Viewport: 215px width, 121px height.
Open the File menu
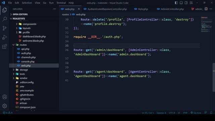(x=10, y=3)
